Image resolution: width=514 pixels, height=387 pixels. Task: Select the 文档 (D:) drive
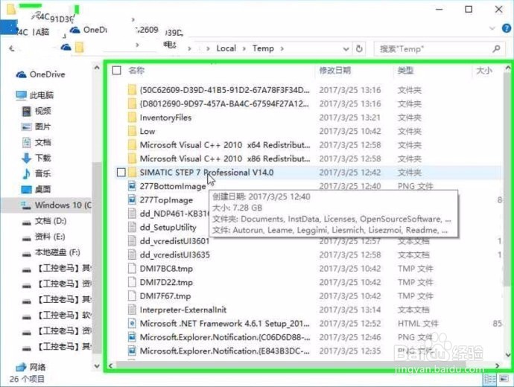[44, 221]
